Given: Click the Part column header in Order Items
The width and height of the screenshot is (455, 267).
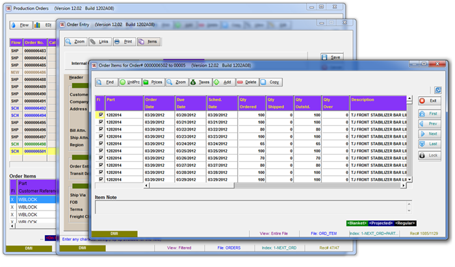Looking at the screenshot, I should pyautogui.click(x=124, y=103).
